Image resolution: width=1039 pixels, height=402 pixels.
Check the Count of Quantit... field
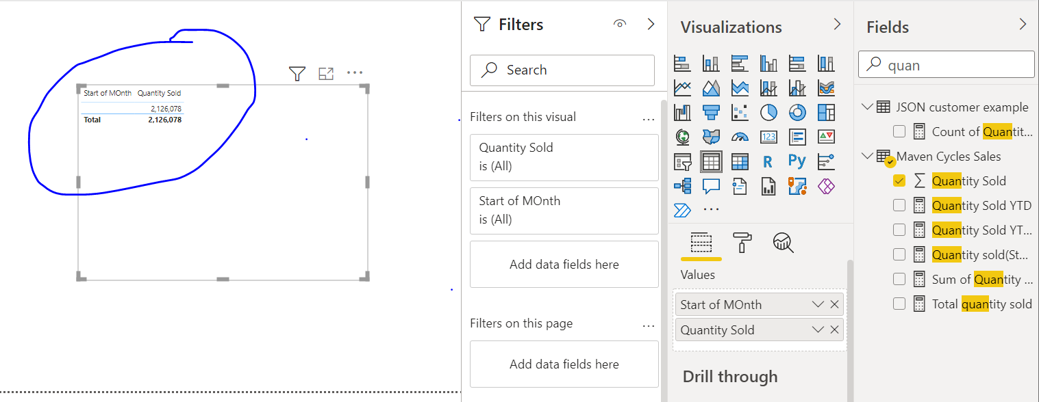point(899,132)
